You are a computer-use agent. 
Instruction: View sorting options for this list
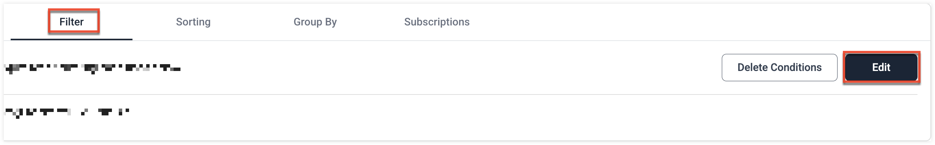(193, 22)
